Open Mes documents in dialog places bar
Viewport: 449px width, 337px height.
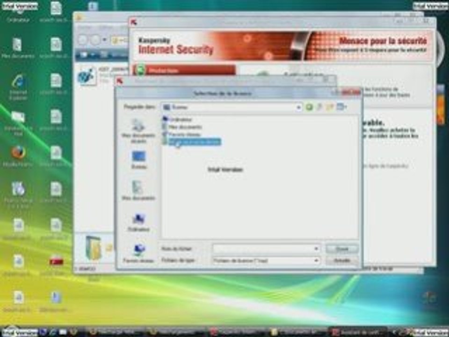(138, 190)
